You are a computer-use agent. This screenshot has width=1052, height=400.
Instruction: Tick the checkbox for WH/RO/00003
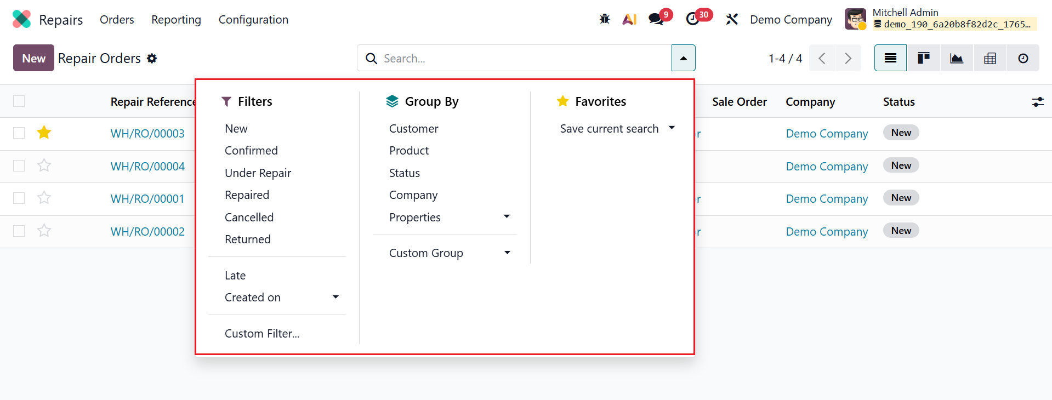(19, 133)
